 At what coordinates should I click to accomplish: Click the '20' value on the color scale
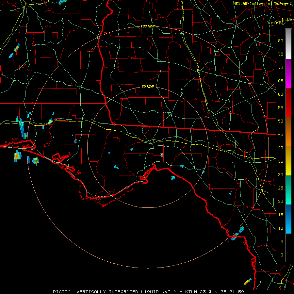click(x=281, y=201)
